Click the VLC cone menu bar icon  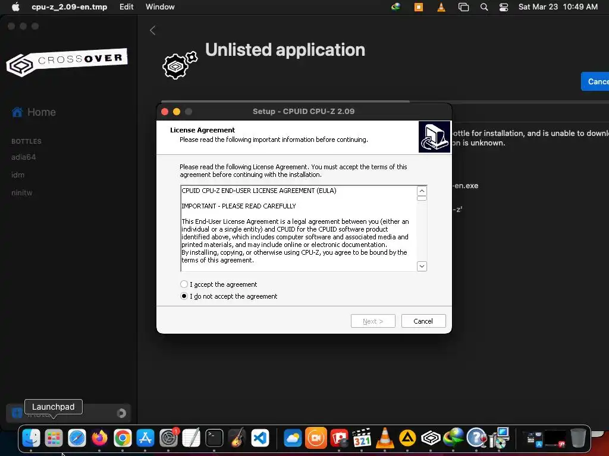[x=441, y=7]
